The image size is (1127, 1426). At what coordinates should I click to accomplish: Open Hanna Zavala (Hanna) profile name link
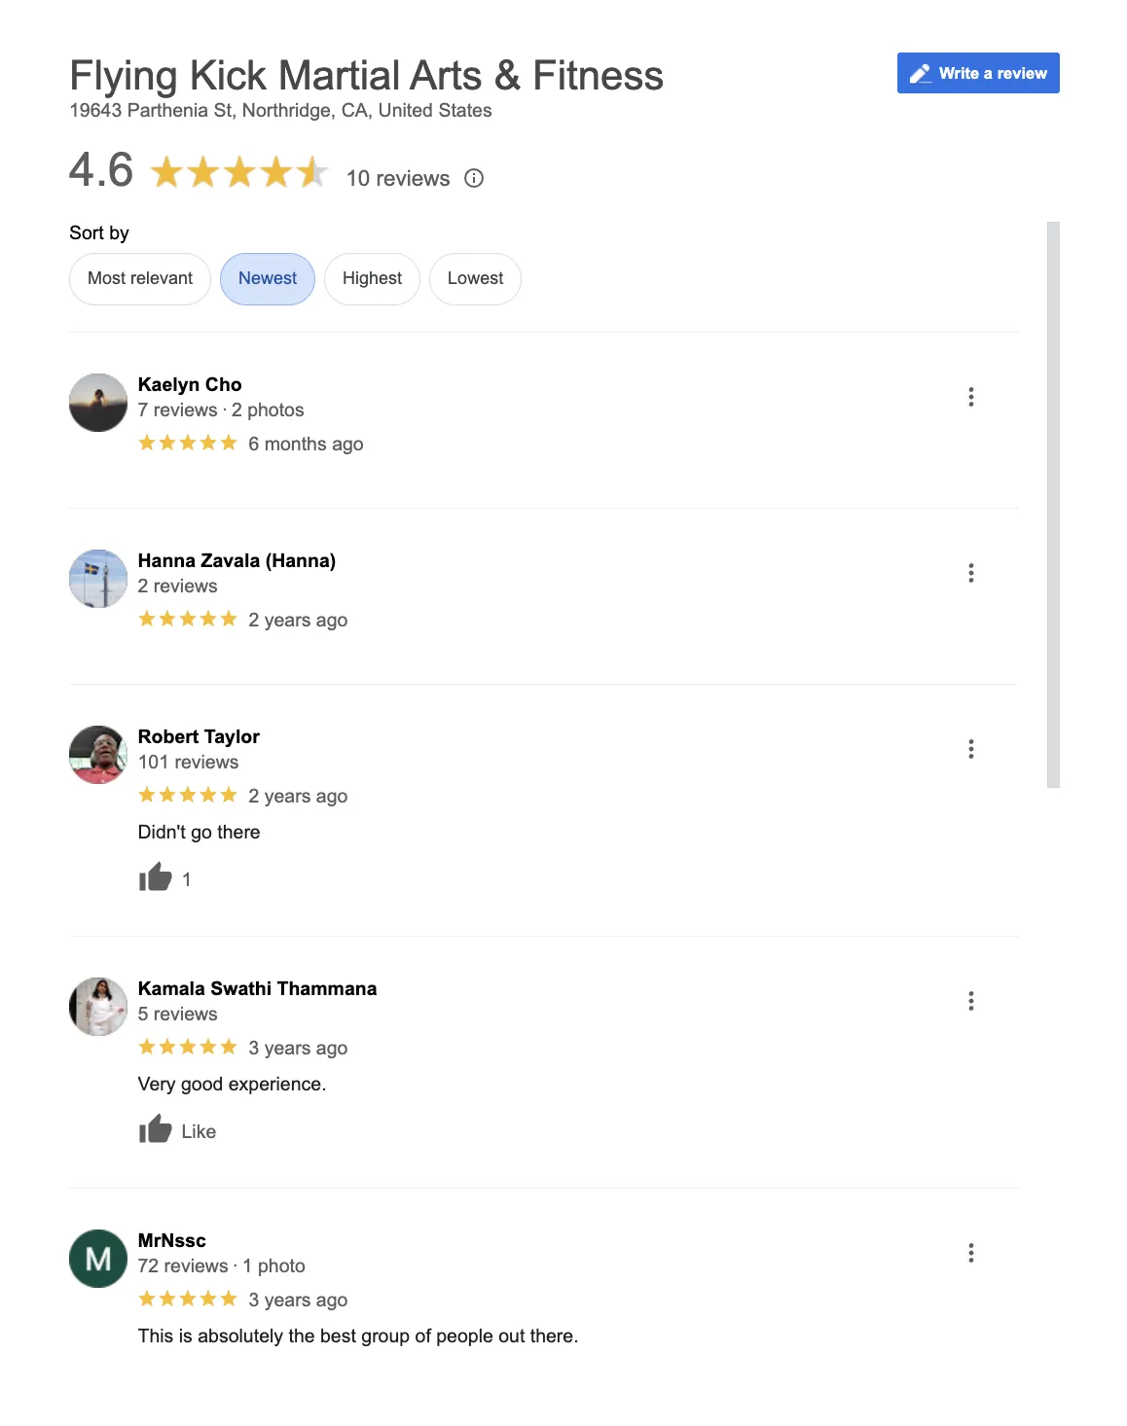click(x=236, y=560)
